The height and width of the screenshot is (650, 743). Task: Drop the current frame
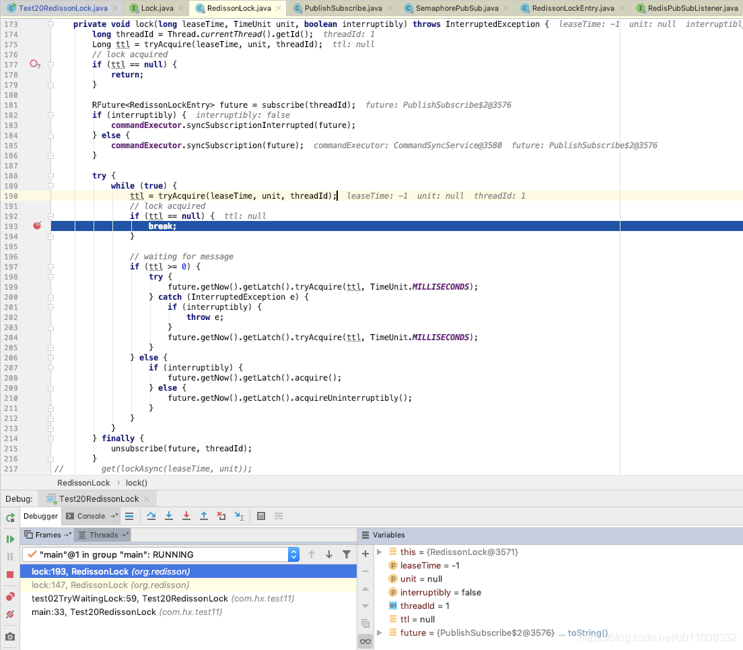(221, 517)
